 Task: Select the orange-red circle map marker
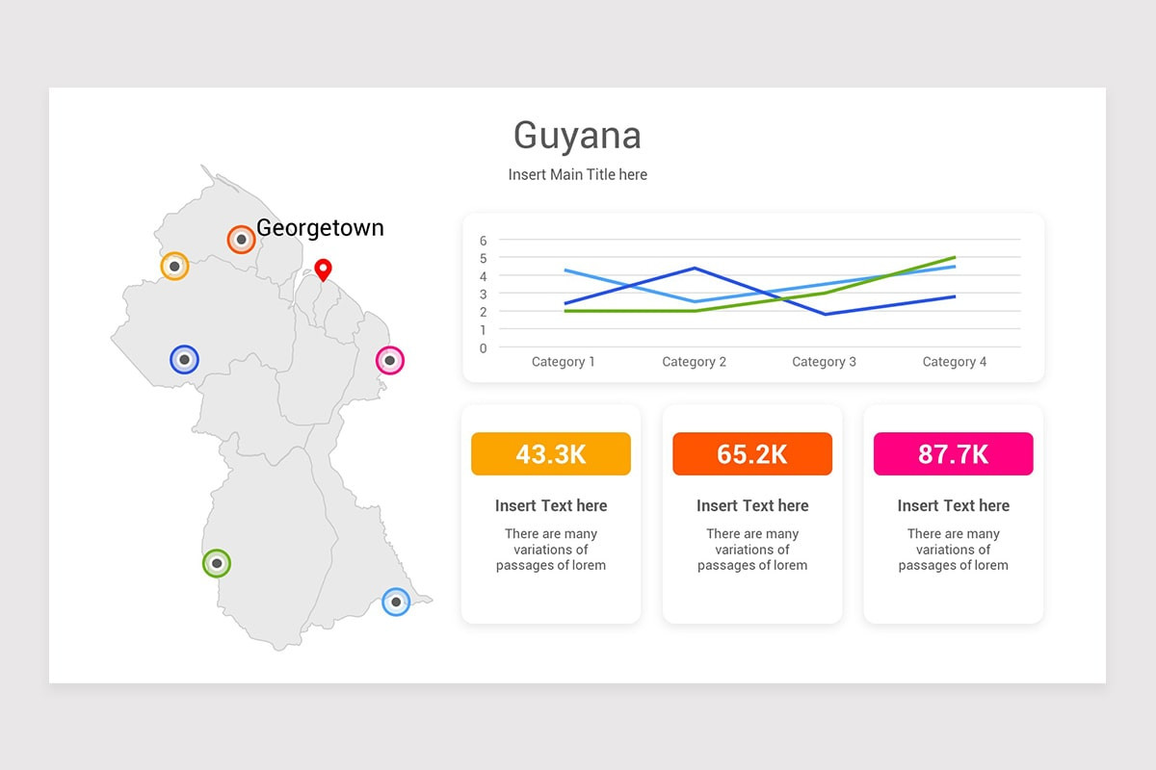[241, 240]
